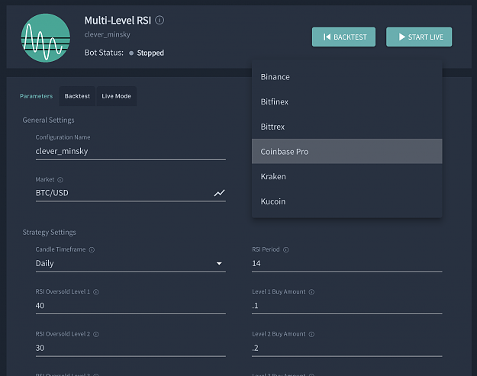This screenshot has width=477, height=376.
Task: Click the RSI Oversold Level 2 info icon
Action: [96, 334]
